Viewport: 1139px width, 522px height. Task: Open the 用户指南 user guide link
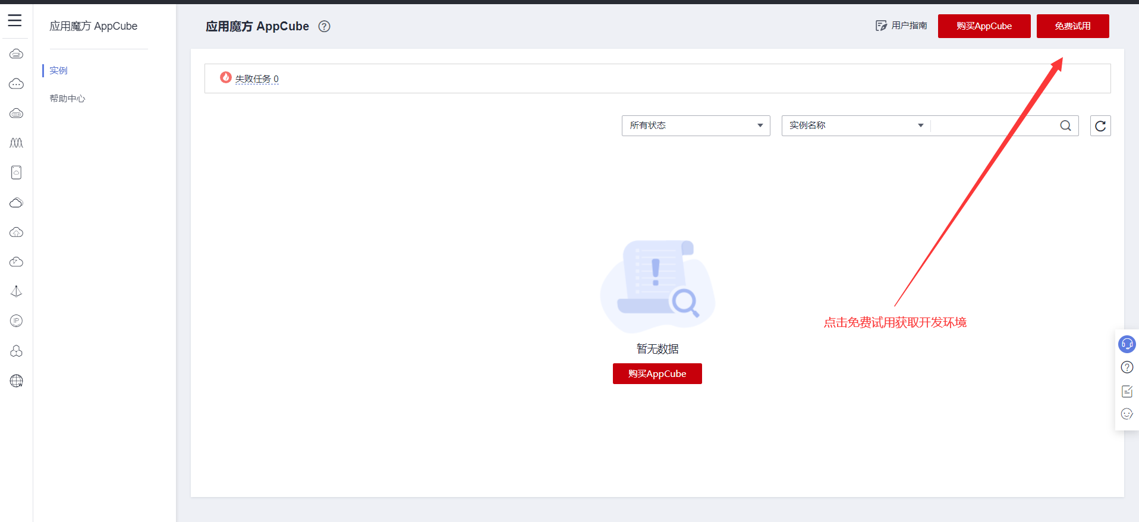901,26
